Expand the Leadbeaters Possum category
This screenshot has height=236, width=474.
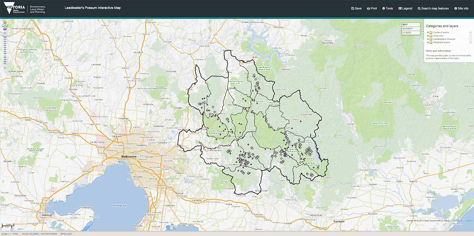(x=427, y=39)
